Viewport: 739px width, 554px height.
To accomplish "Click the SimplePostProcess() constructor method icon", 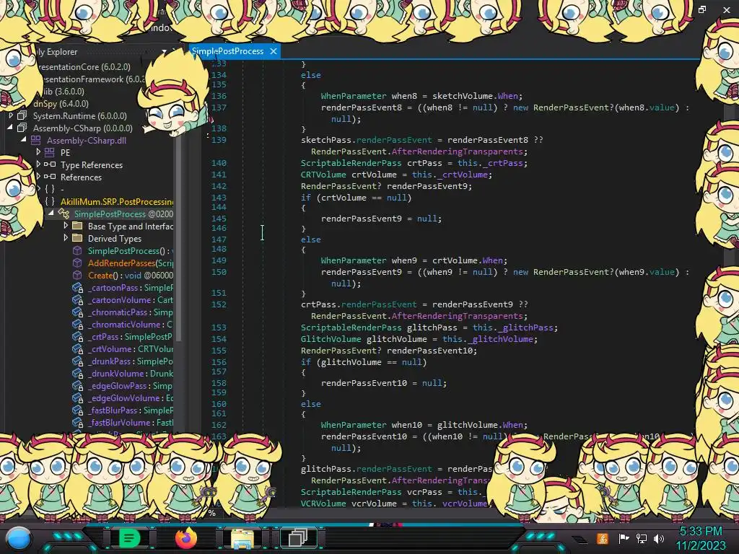I will (77, 250).
